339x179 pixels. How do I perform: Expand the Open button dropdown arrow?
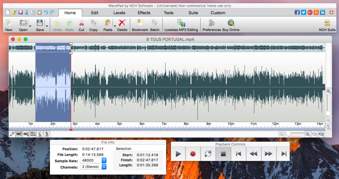pyautogui.click(x=30, y=26)
